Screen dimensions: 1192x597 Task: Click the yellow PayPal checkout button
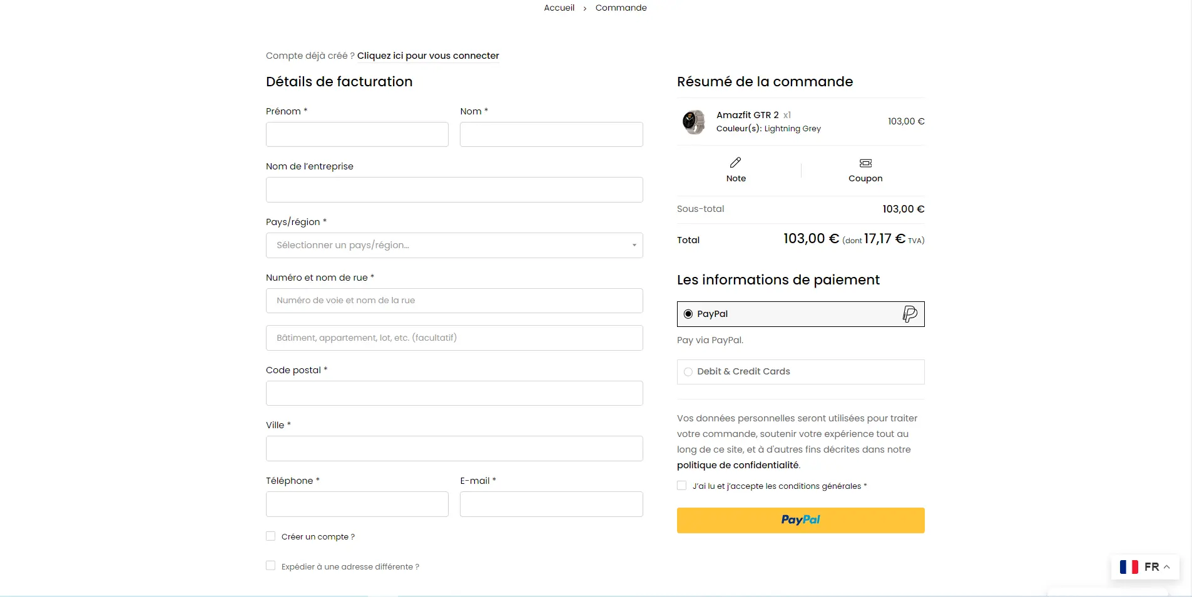click(x=800, y=520)
